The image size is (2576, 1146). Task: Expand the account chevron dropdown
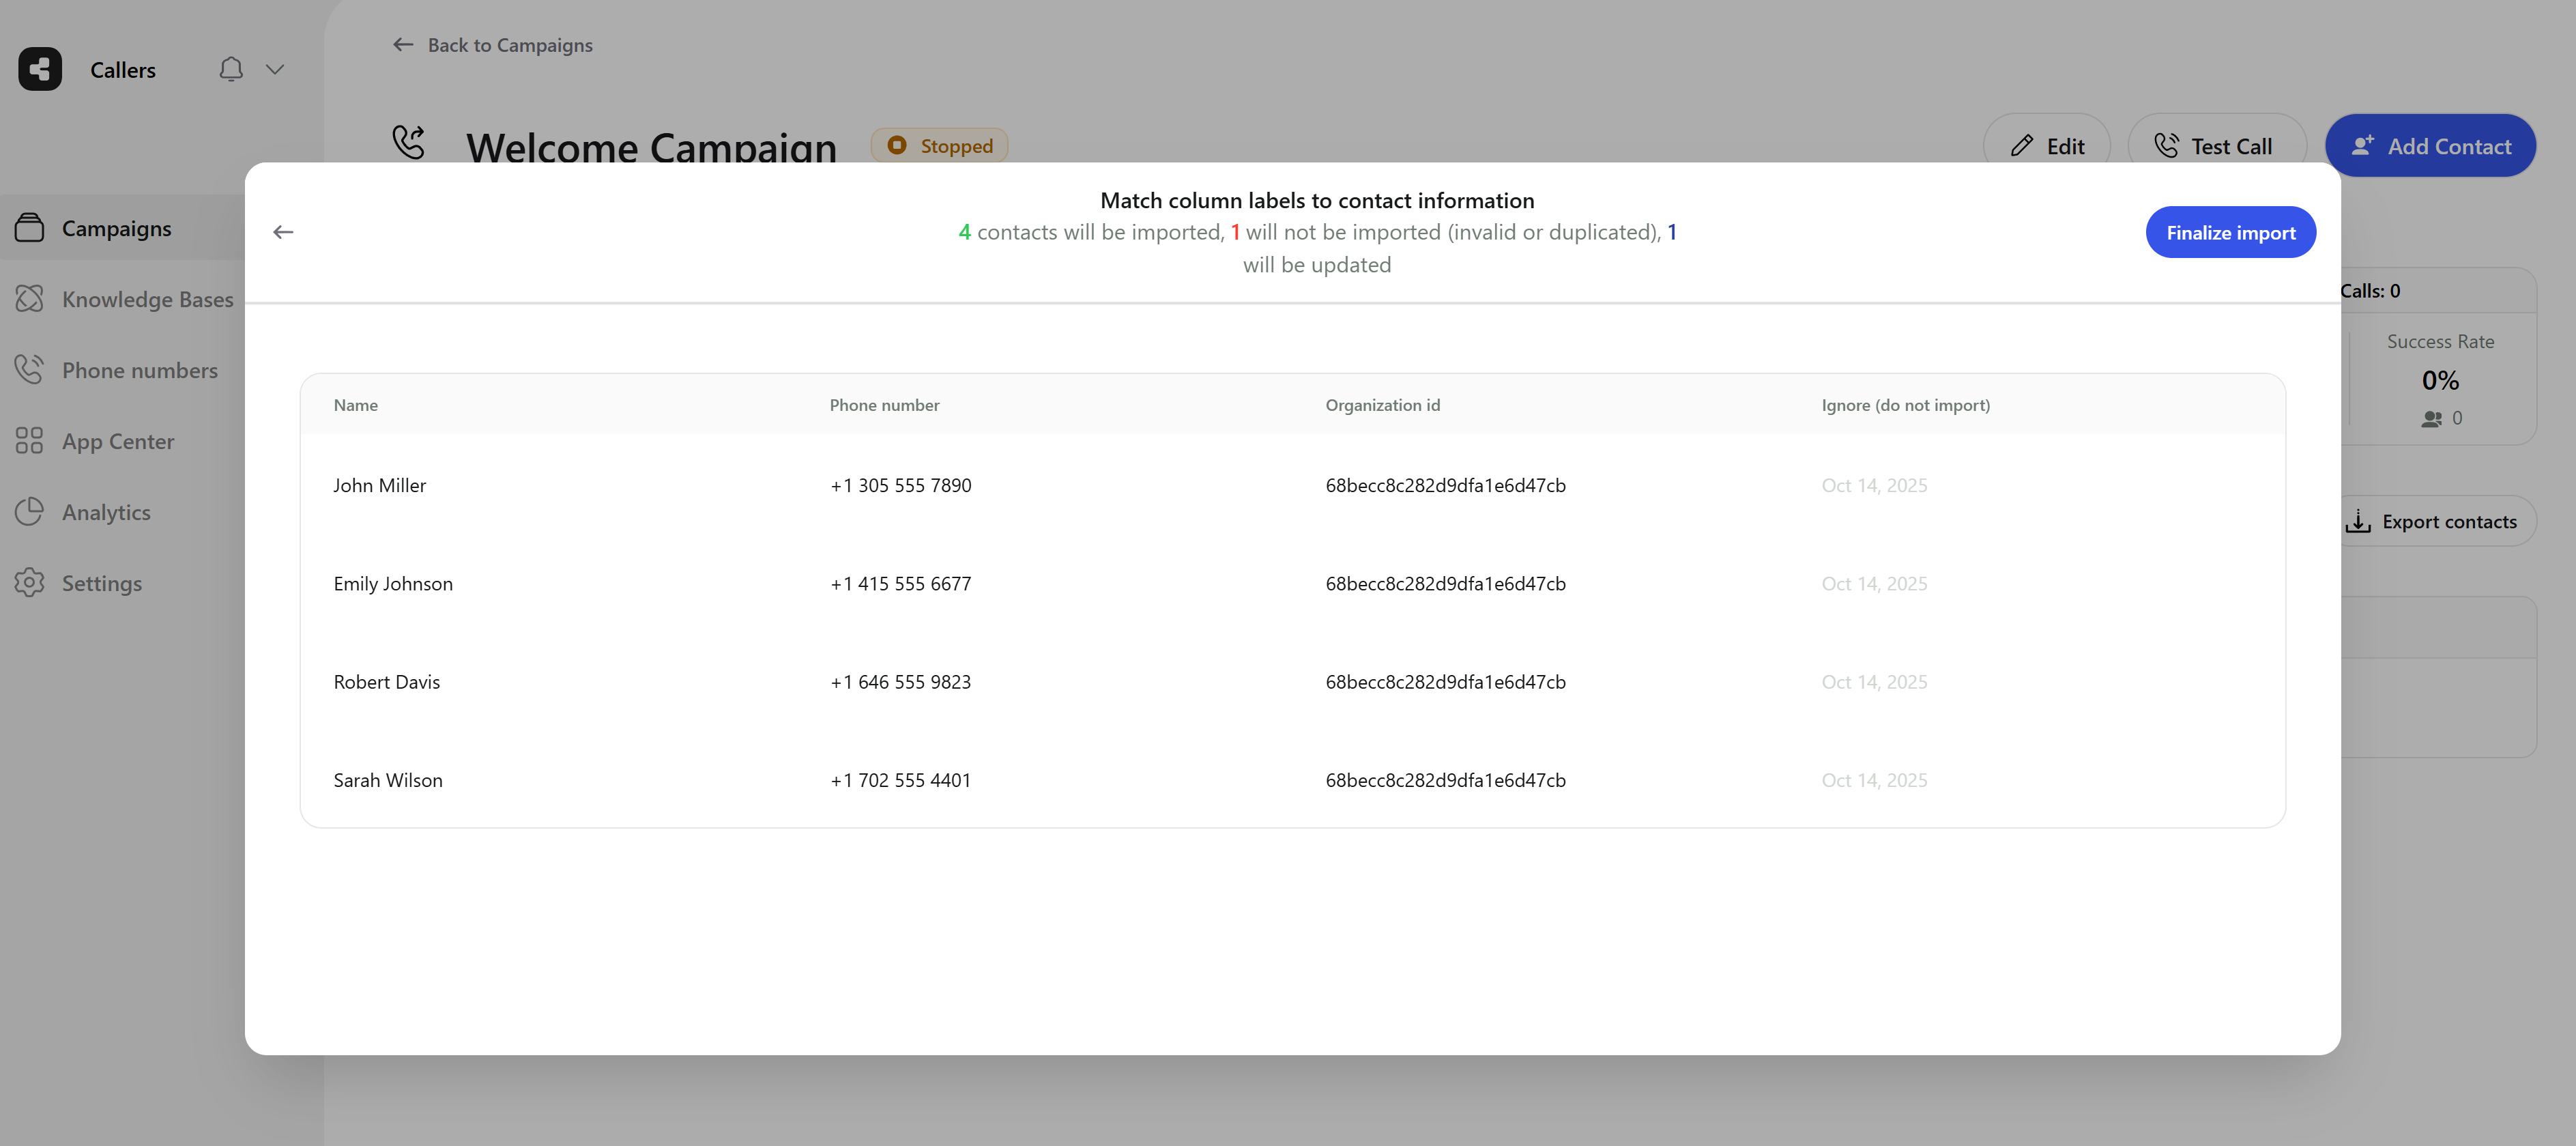[275, 69]
